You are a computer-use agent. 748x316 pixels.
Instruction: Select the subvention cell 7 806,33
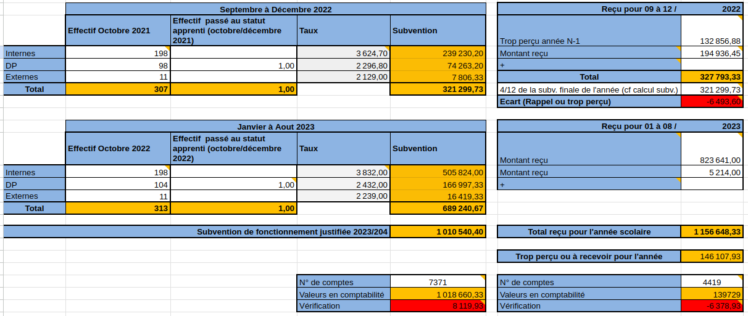tap(438, 77)
